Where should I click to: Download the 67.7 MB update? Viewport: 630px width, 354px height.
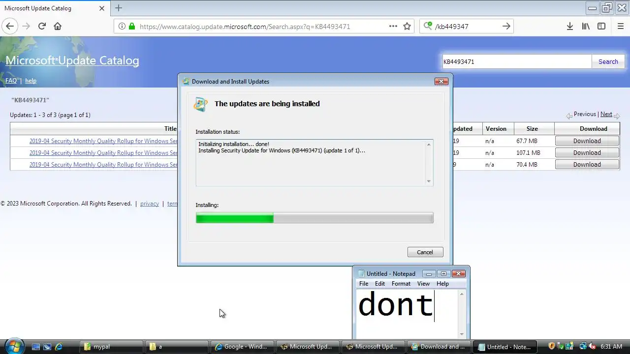pos(587,141)
